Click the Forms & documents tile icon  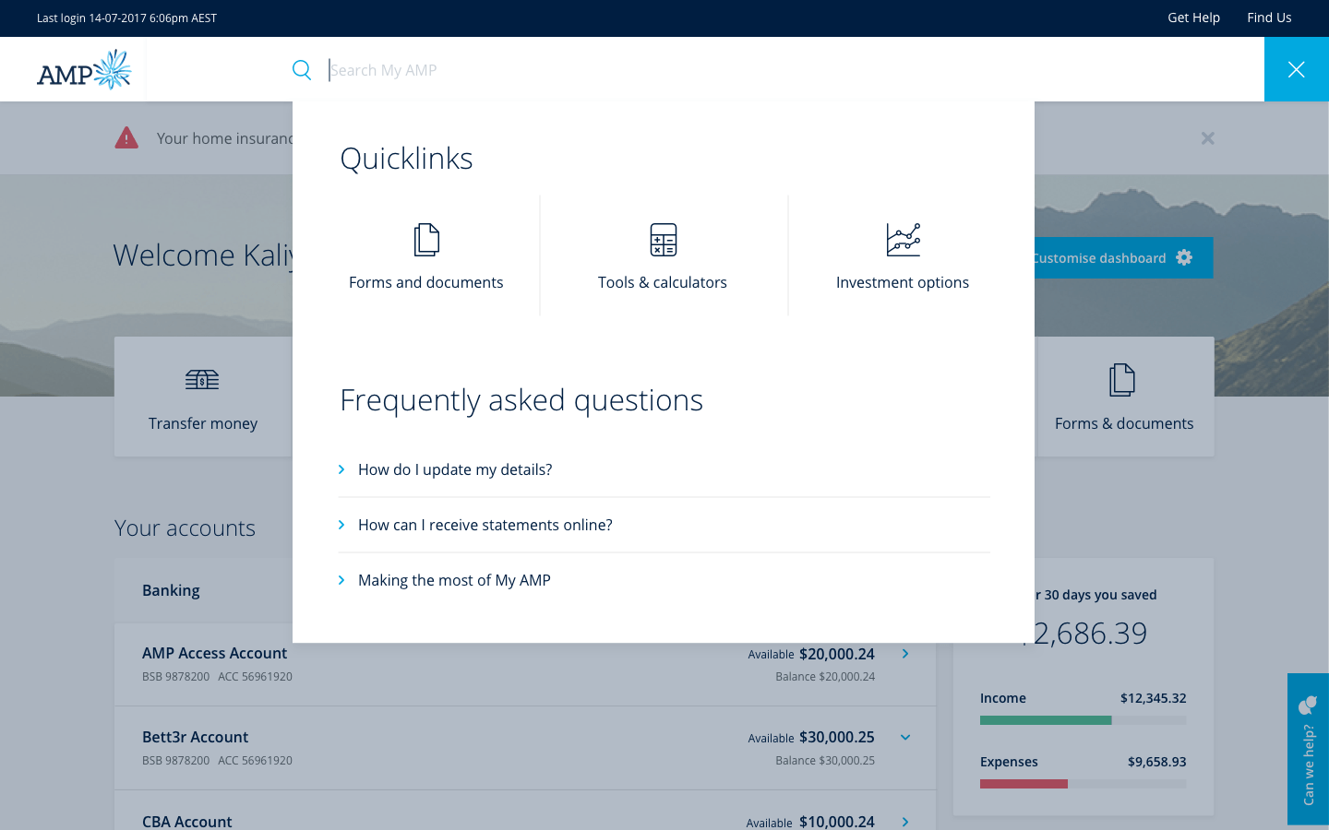1122,379
